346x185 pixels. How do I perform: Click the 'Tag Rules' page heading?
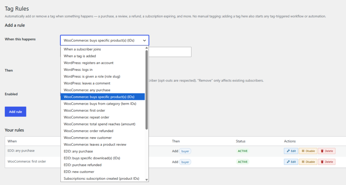tap(17, 8)
